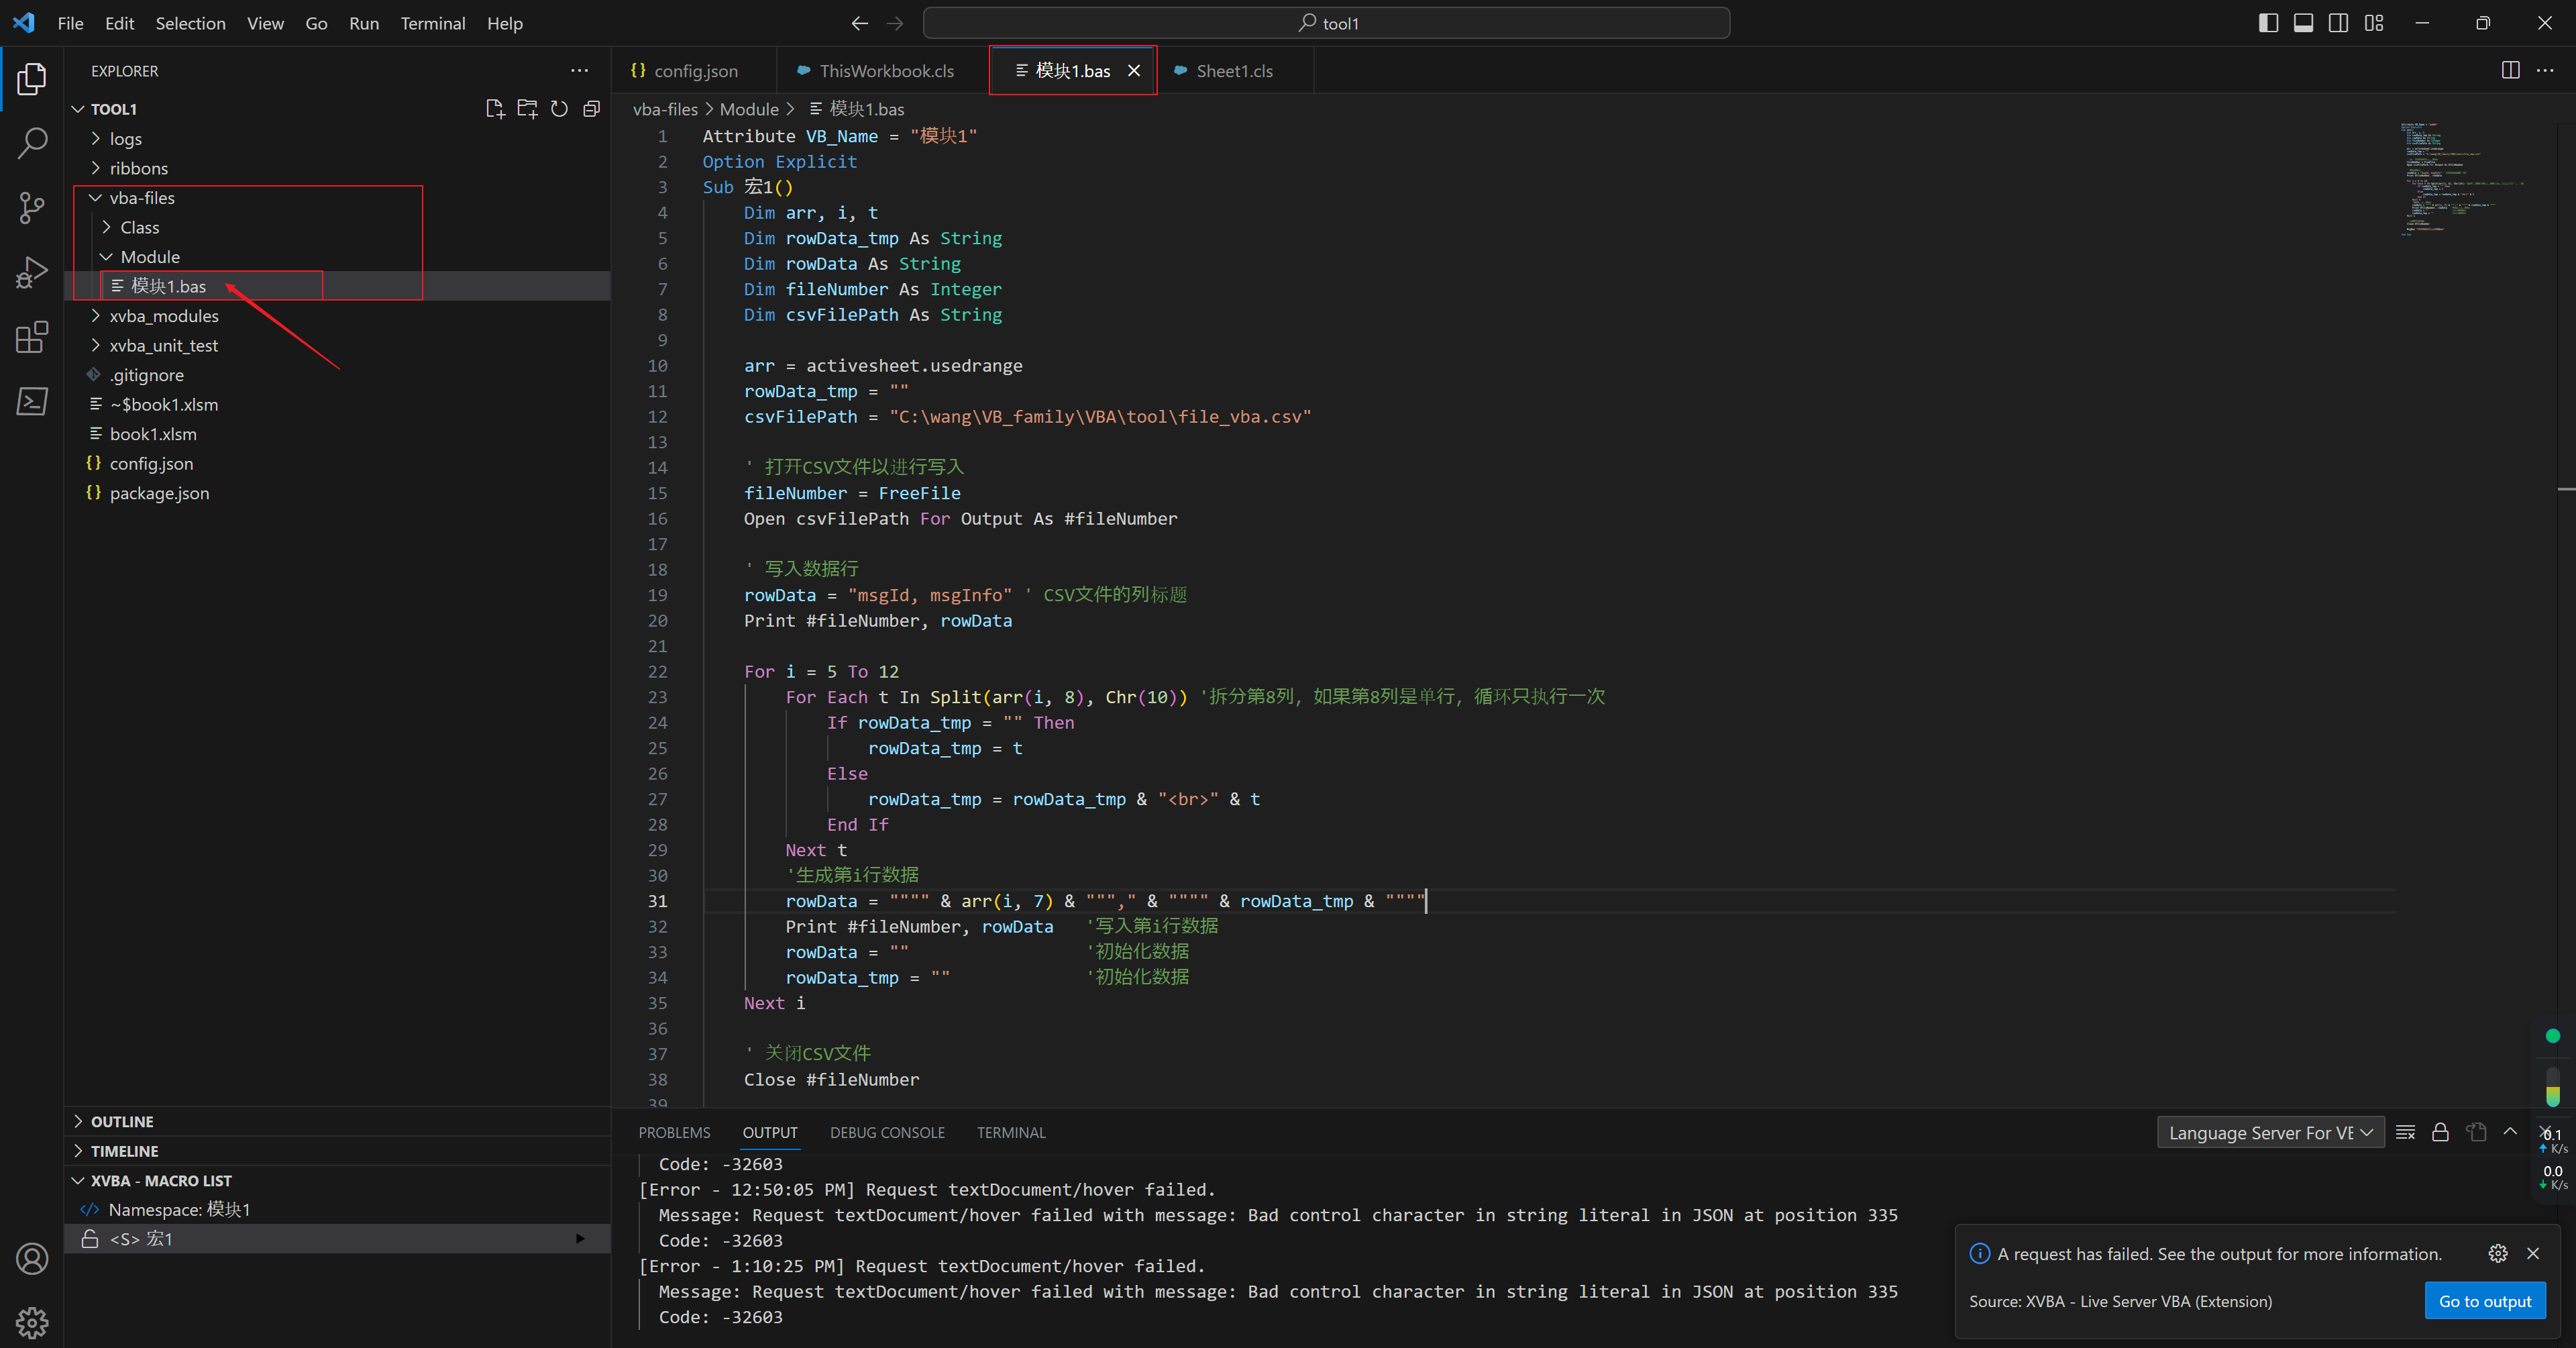Viewport: 2576px width, 1348px height.
Task: Switch to TERMINAL panel tab
Action: click(1011, 1132)
